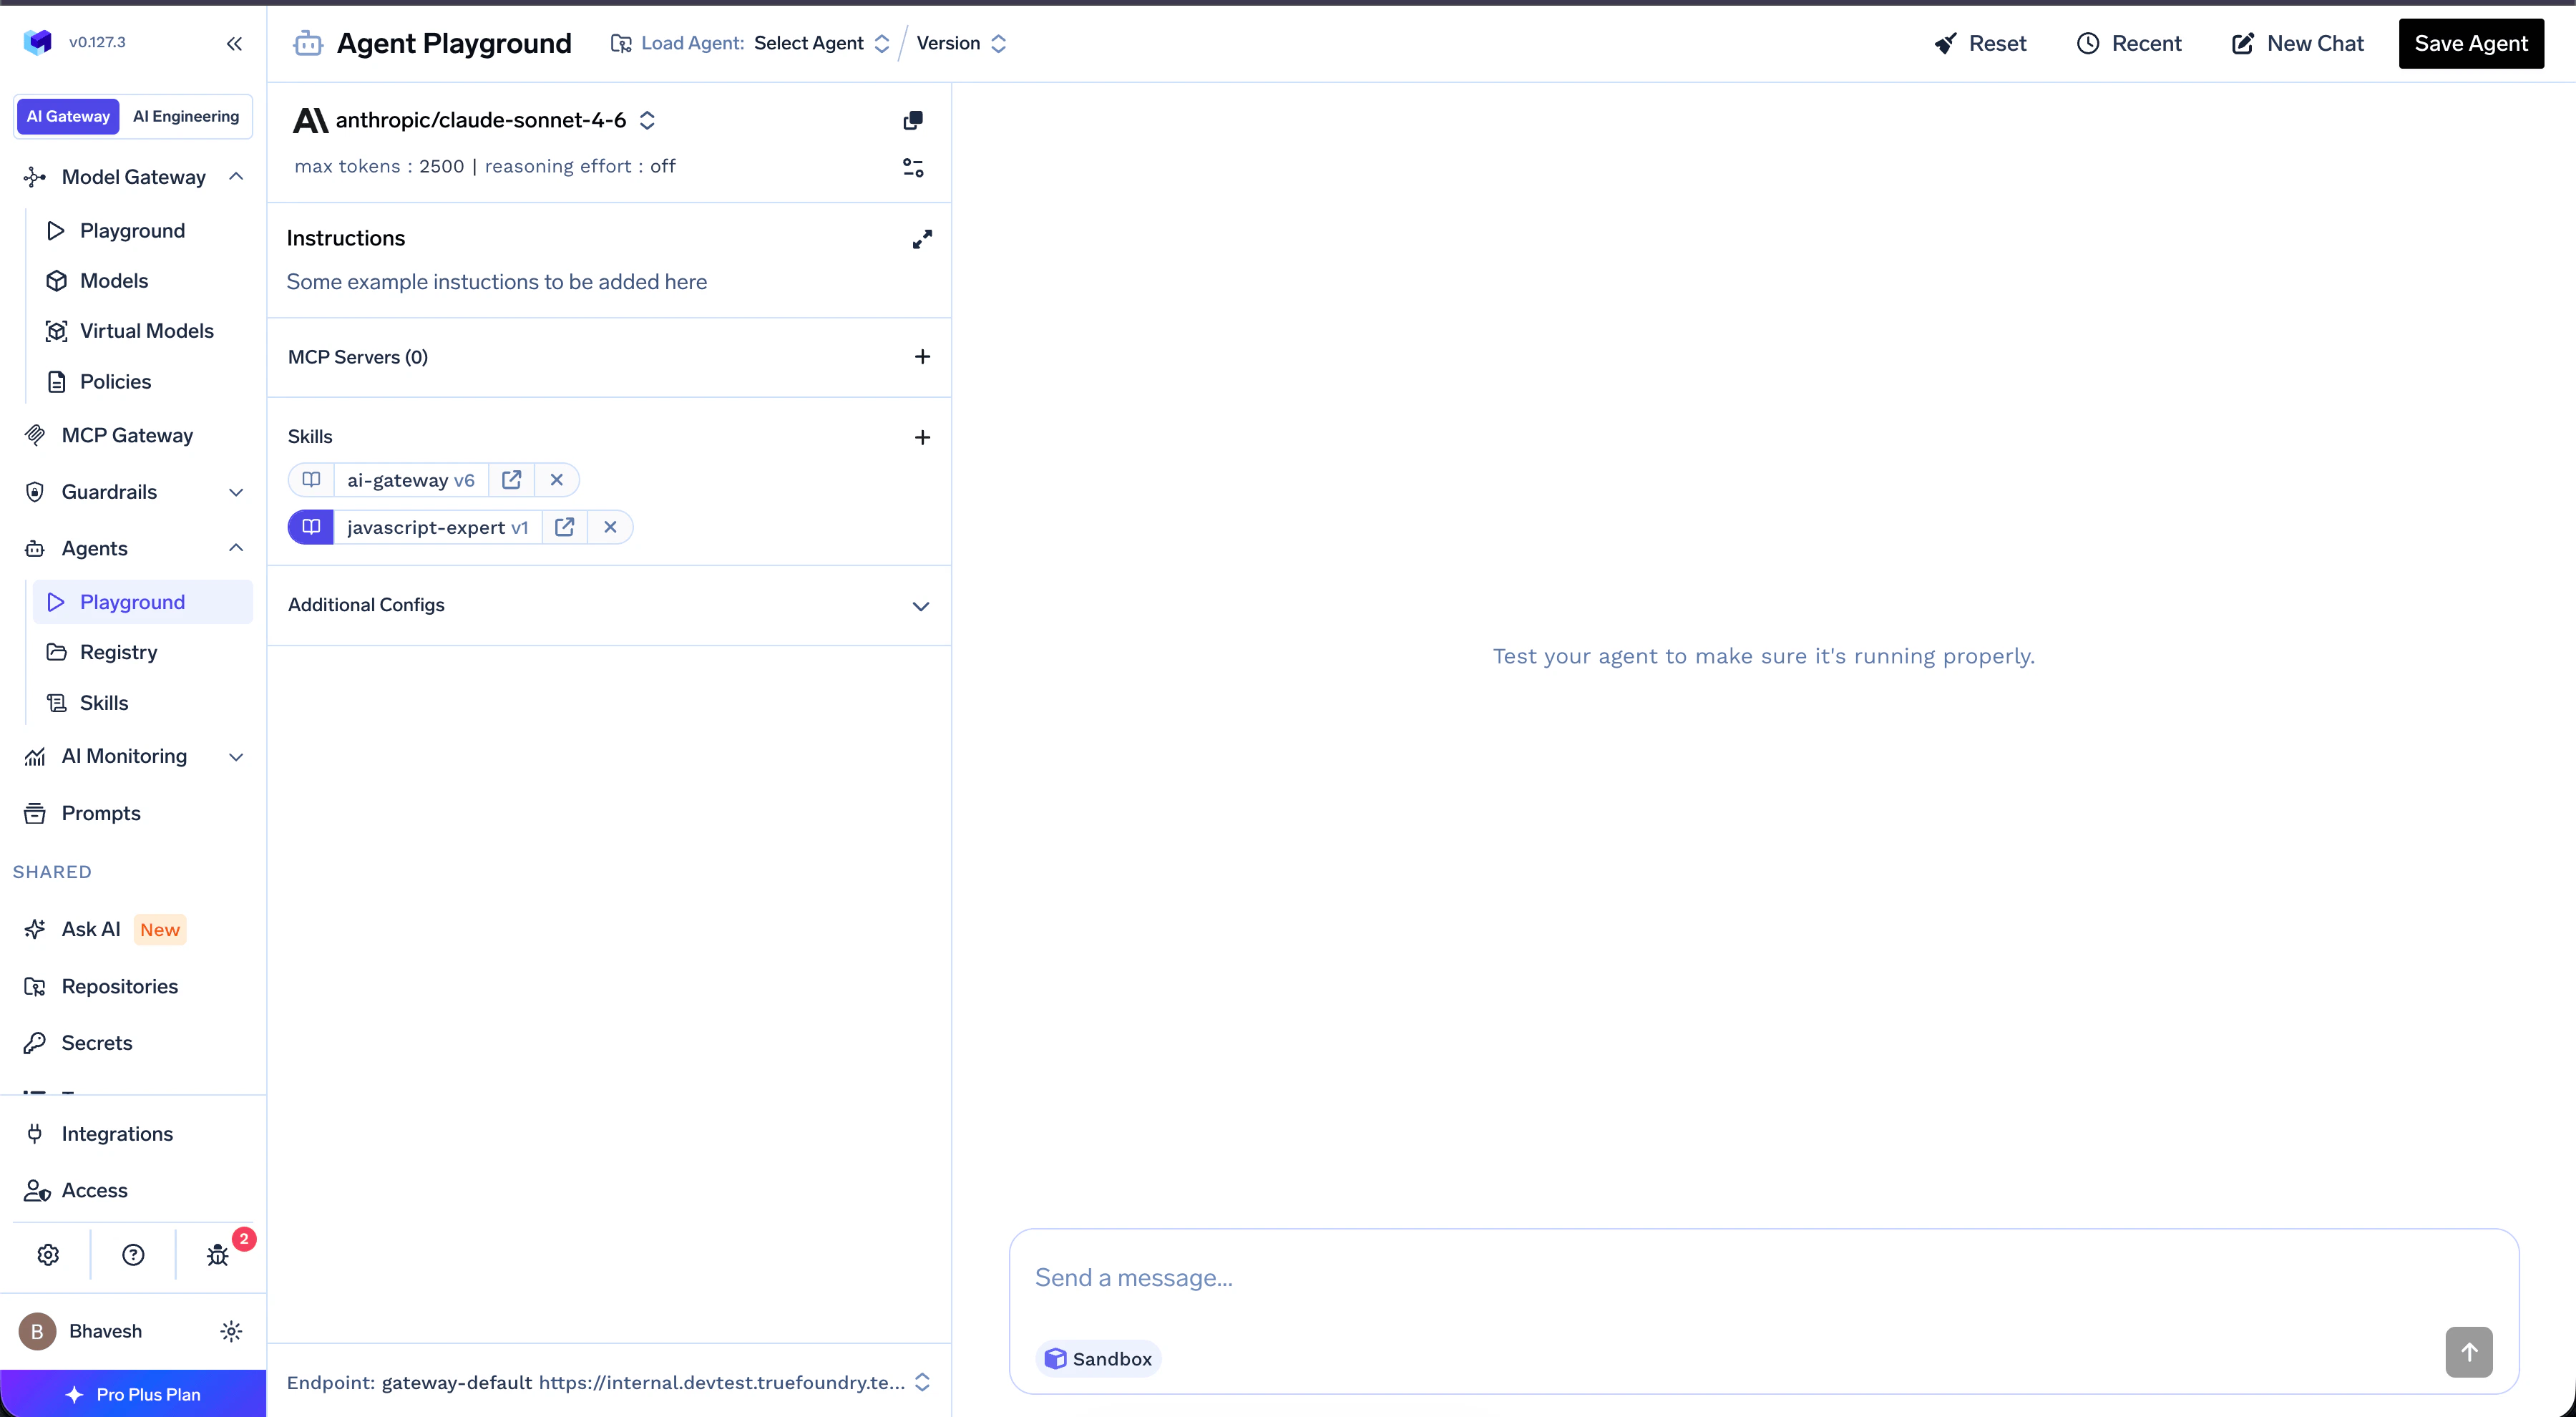The height and width of the screenshot is (1417, 2576).
Task: Open javascript-expert skill in new tab
Action: pos(564,527)
